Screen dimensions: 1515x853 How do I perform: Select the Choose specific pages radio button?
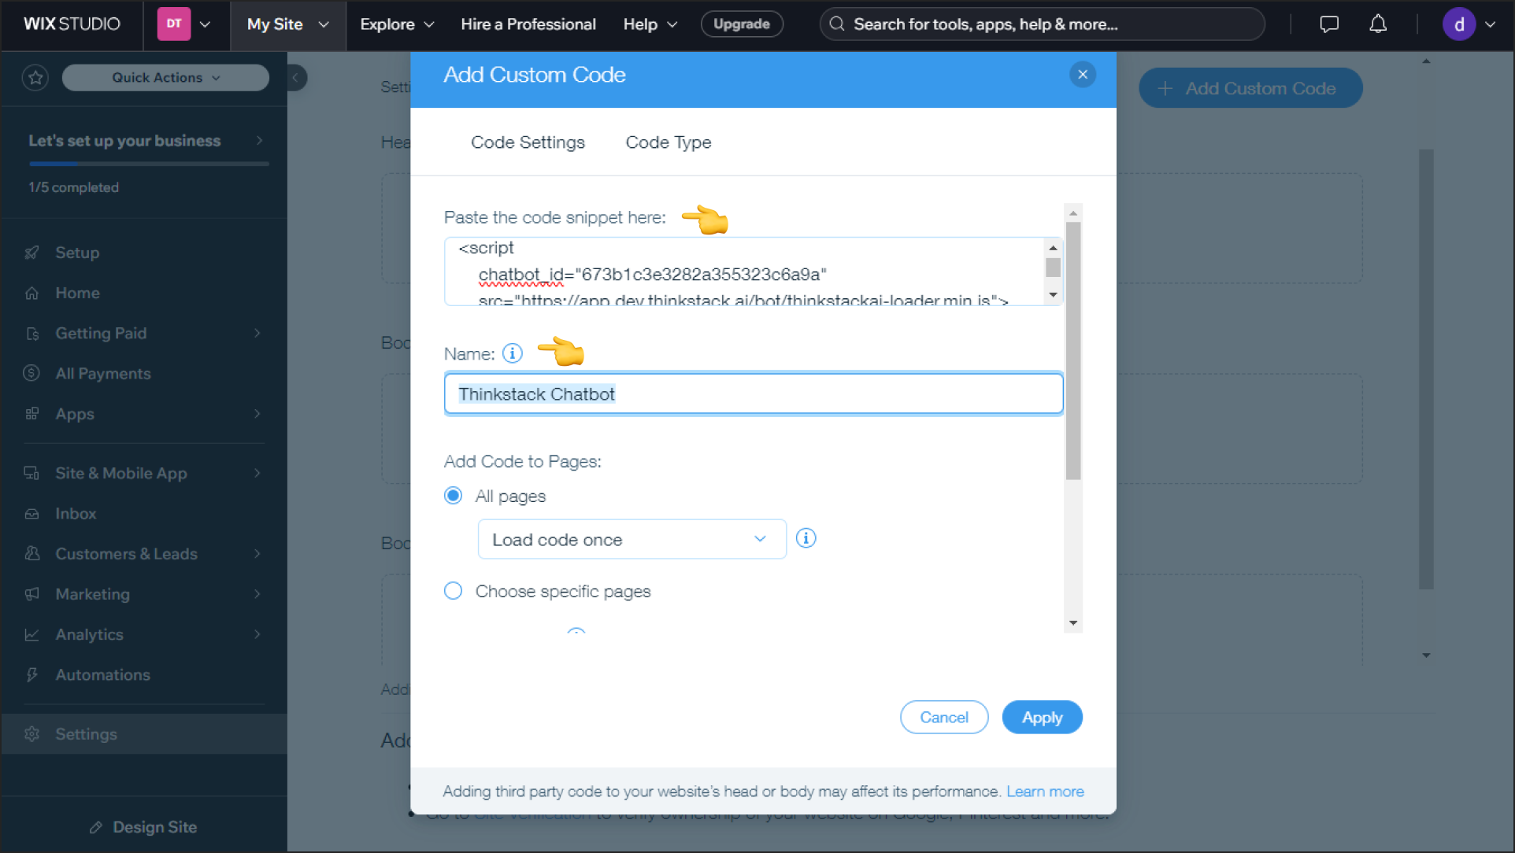pyautogui.click(x=454, y=591)
